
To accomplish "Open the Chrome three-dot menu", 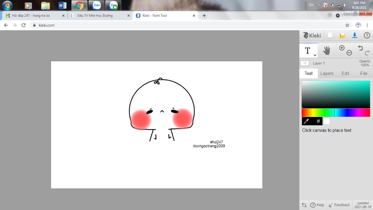I will tap(367, 25).
